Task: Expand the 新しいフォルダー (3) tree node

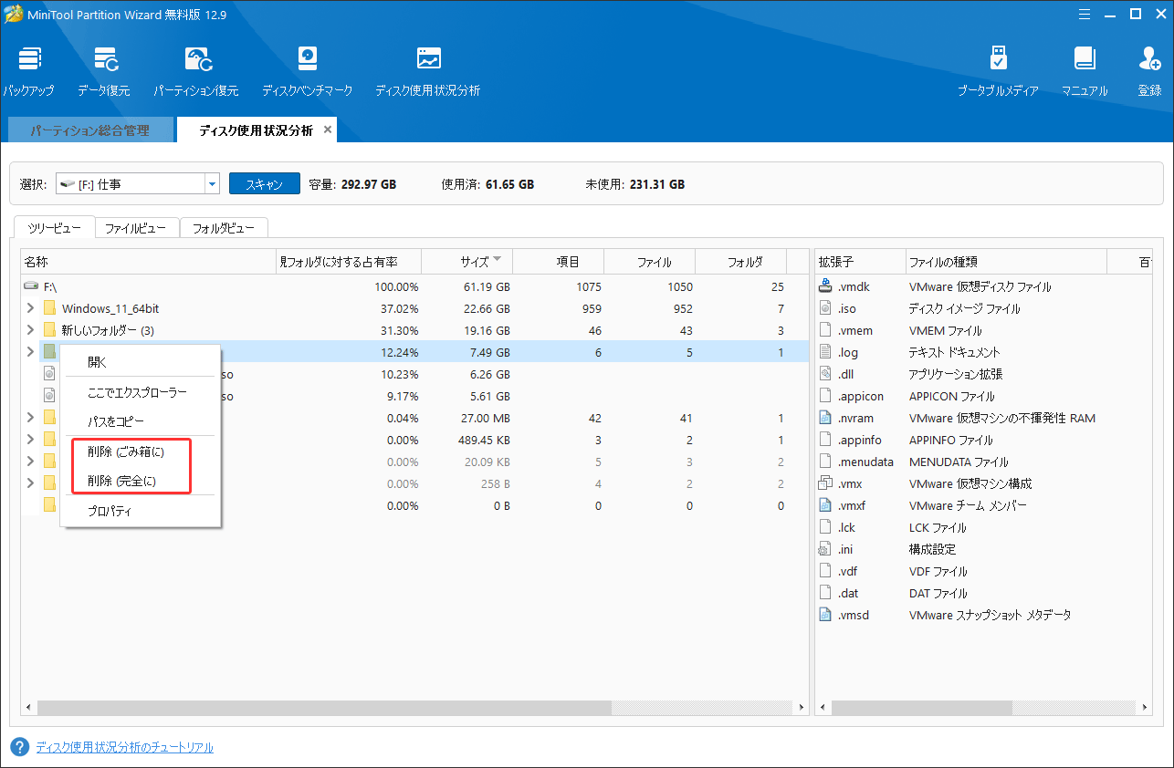Action: pyautogui.click(x=30, y=330)
